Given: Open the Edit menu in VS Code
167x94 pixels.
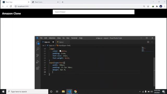Looking at the screenshot, I should pyautogui.click(x=46, y=38).
